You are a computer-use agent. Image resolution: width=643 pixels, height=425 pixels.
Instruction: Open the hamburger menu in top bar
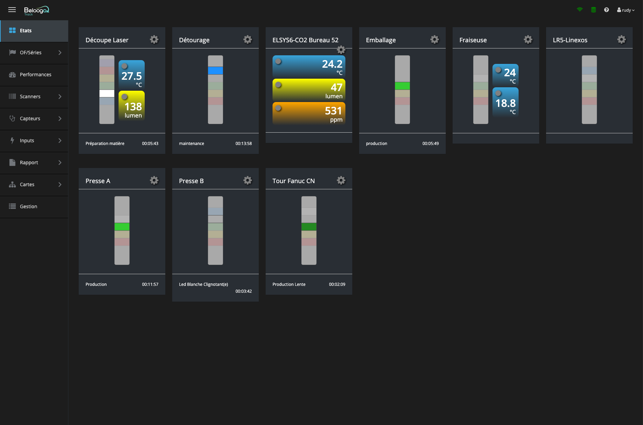click(12, 10)
